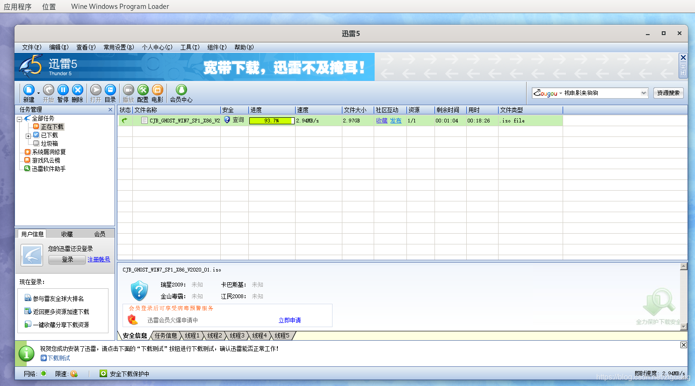The image size is (695, 386).
Task: Open the search engine dropdown arrow
Action: pyautogui.click(x=644, y=93)
